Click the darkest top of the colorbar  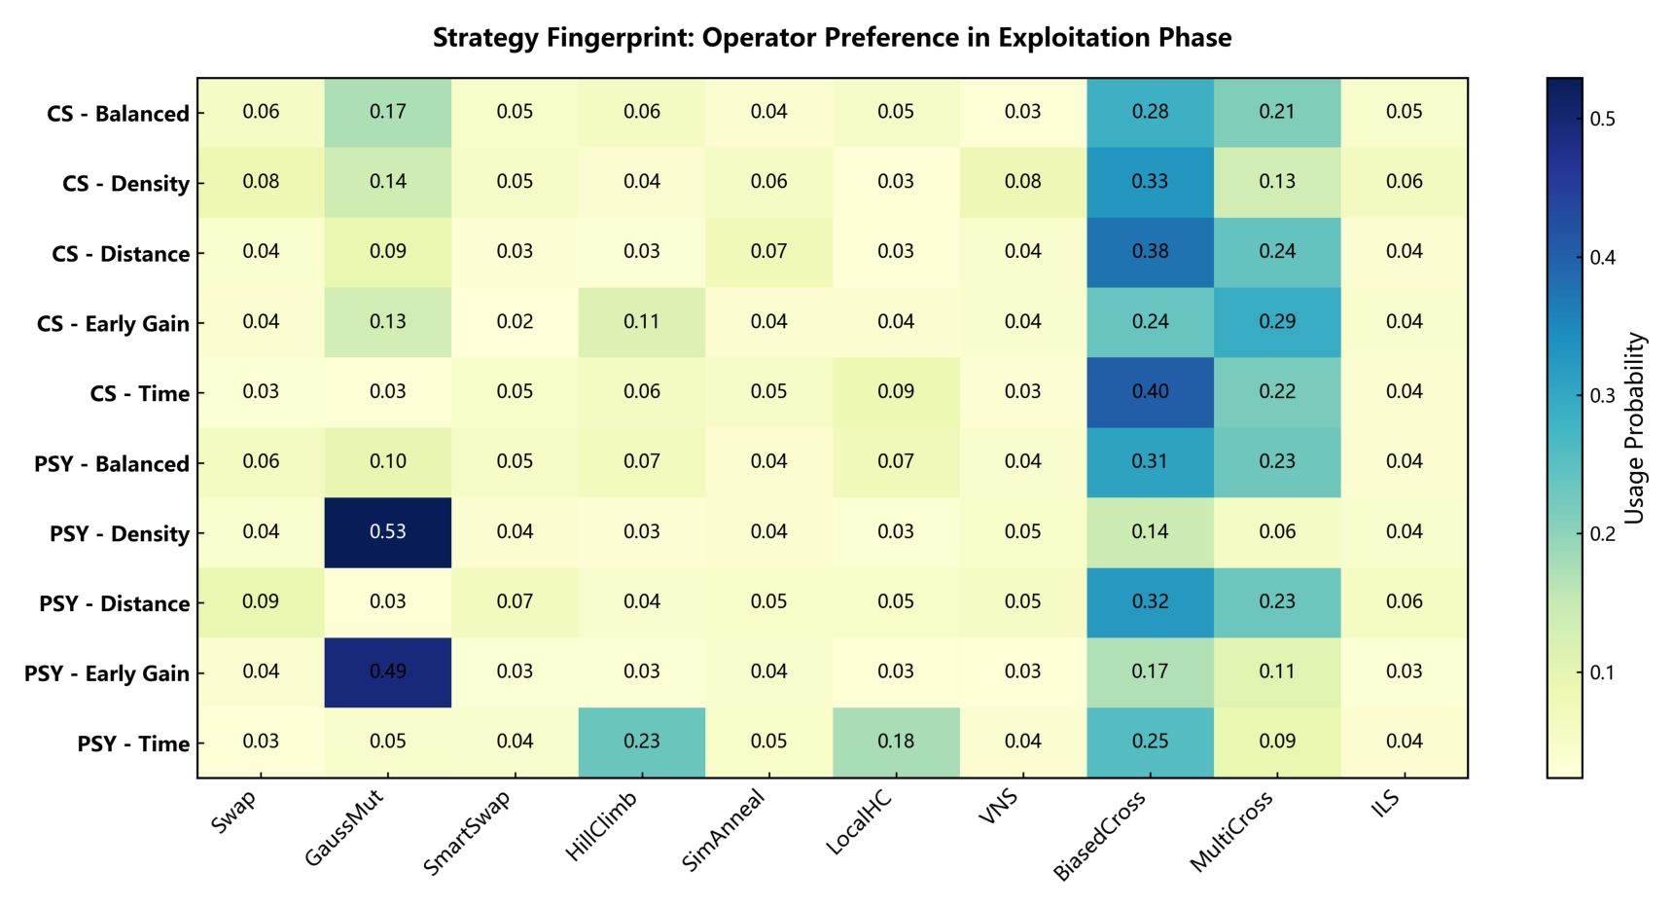click(1565, 86)
